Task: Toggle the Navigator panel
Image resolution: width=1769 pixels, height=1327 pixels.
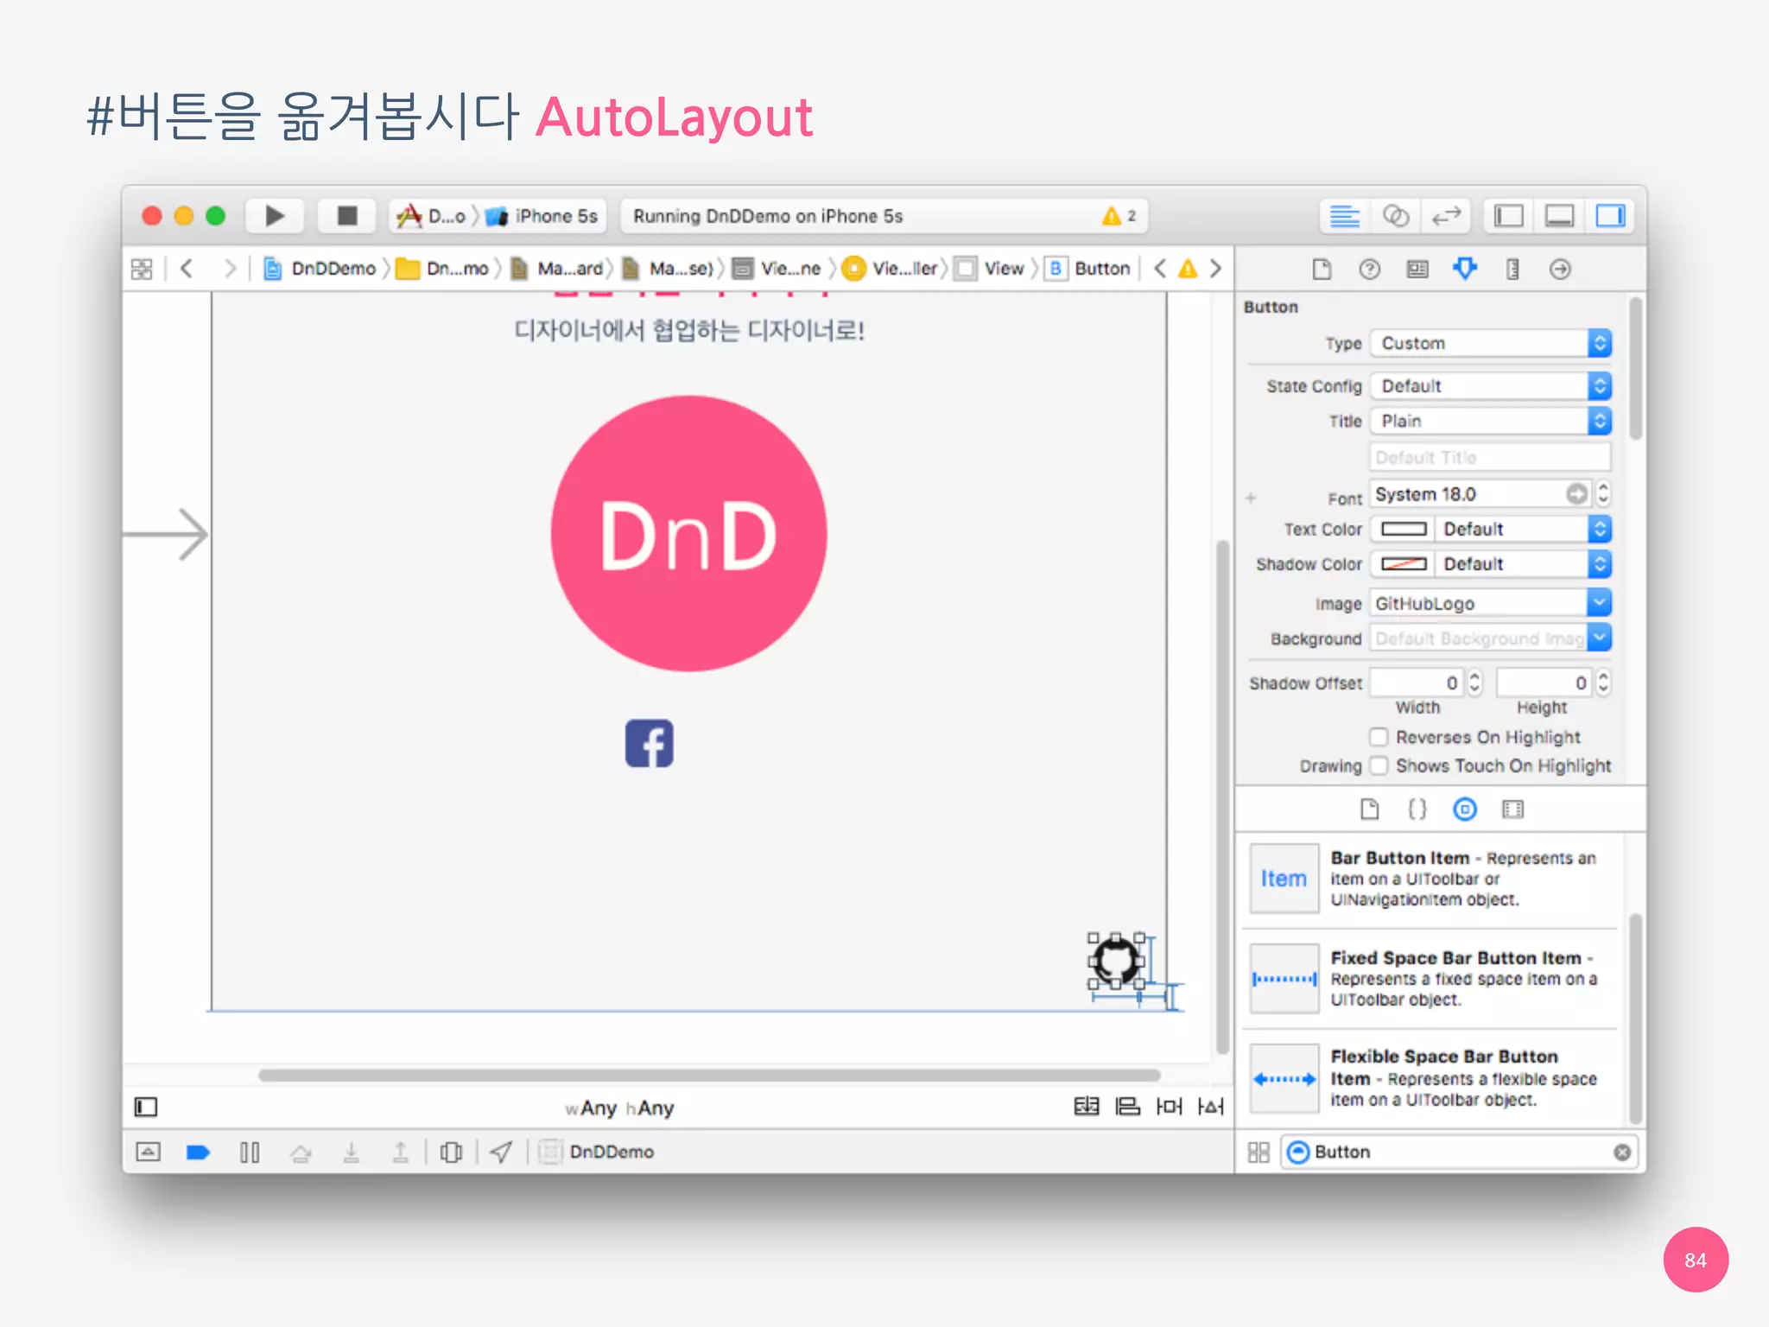Action: [x=1508, y=216]
